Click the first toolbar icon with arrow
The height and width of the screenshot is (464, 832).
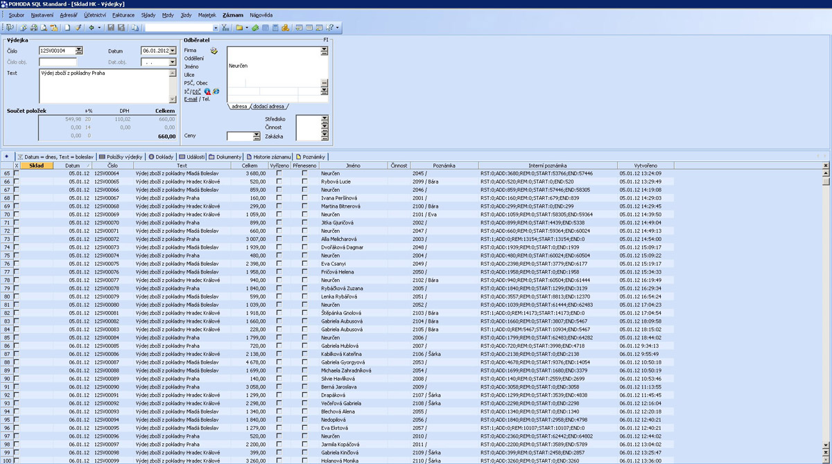pos(10,28)
